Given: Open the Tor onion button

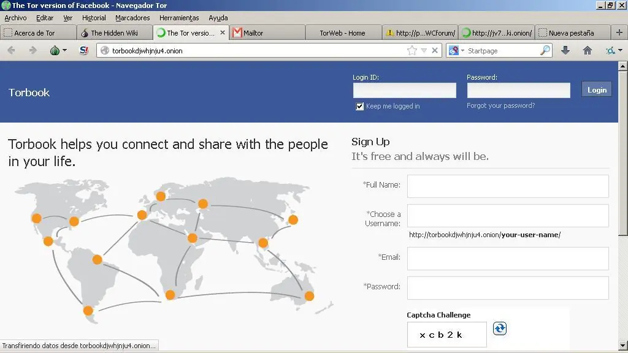Looking at the screenshot, I should pyautogui.click(x=55, y=50).
